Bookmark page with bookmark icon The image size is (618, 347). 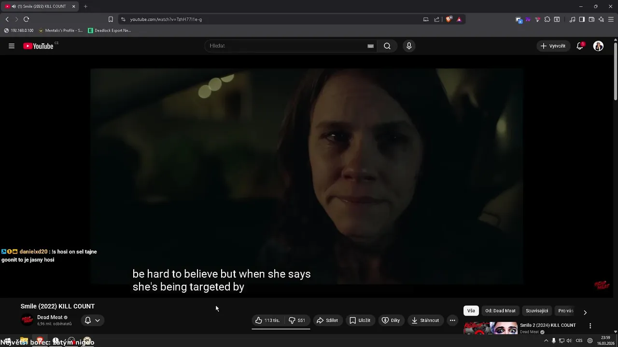coord(111,19)
